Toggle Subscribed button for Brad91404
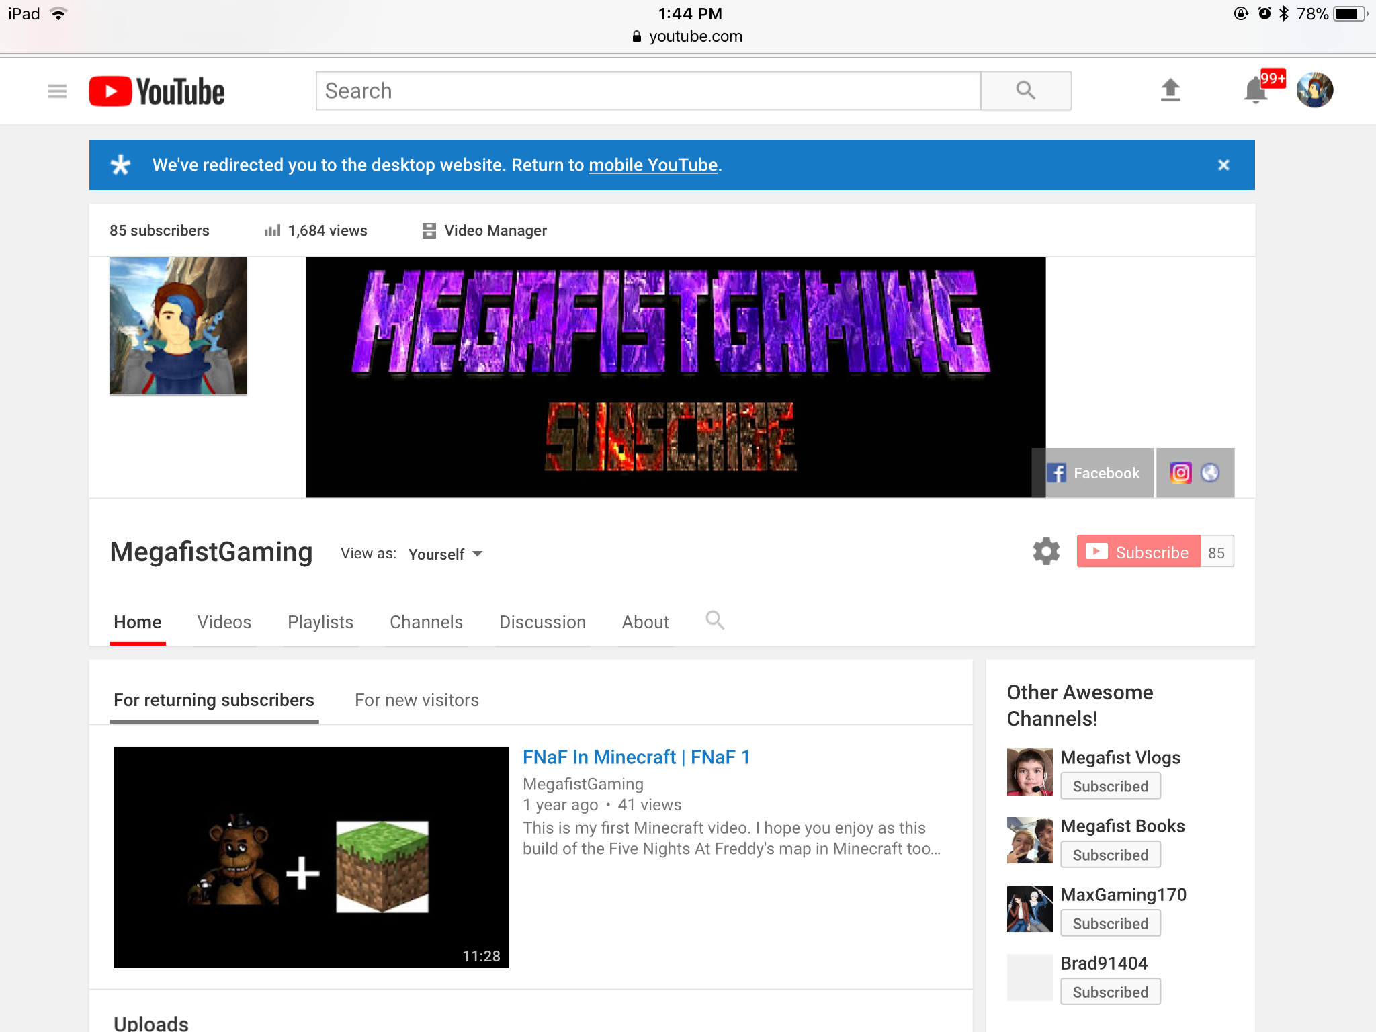1376x1032 pixels. click(x=1111, y=992)
